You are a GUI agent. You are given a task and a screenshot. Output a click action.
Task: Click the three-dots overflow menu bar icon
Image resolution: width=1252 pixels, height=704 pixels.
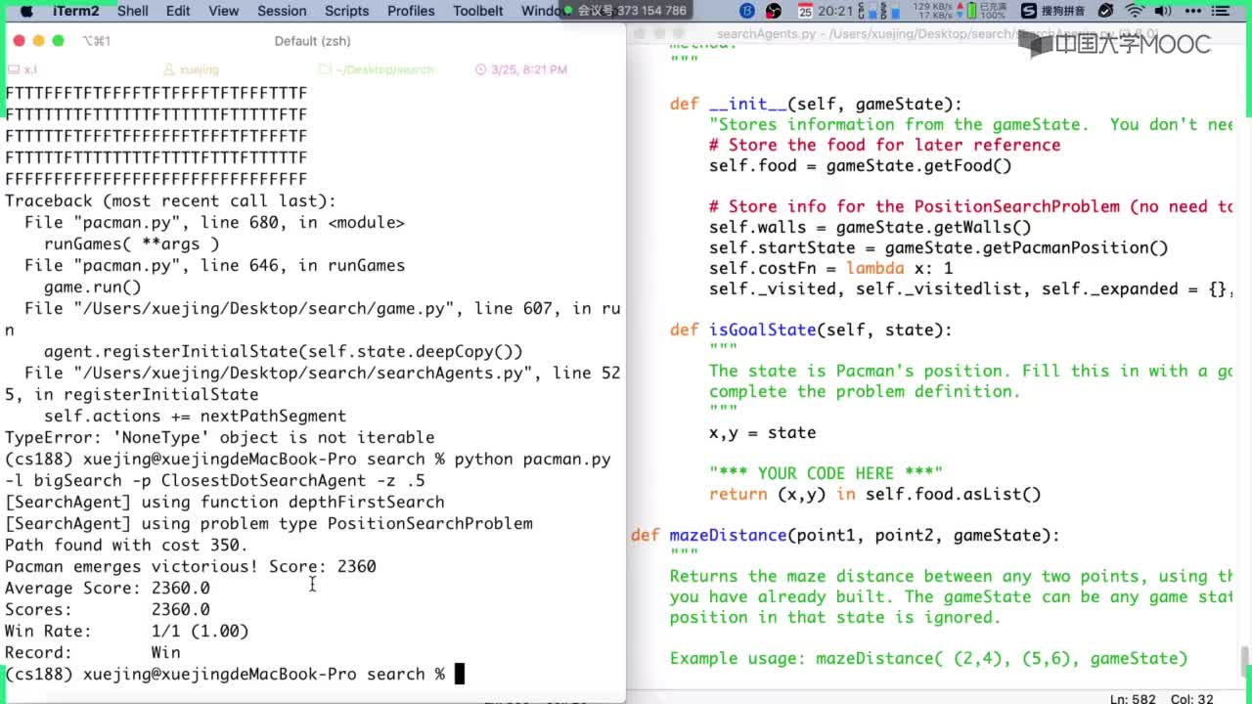click(1194, 11)
